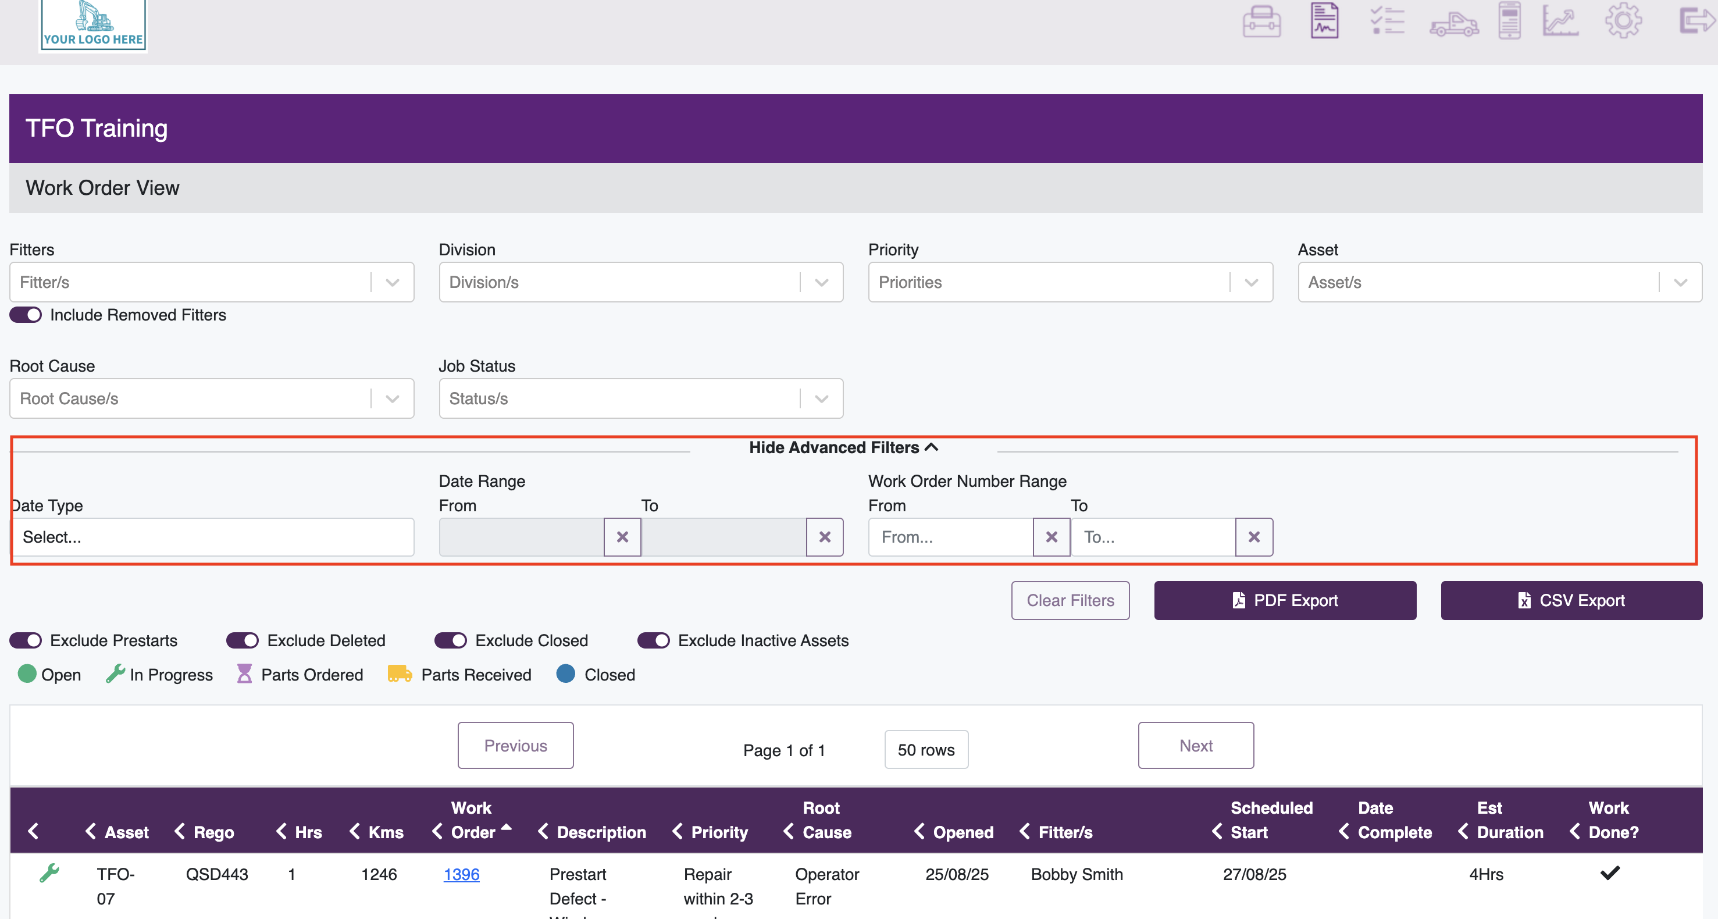Open the mobile device icon
The width and height of the screenshot is (1718, 919).
tap(1509, 21)
